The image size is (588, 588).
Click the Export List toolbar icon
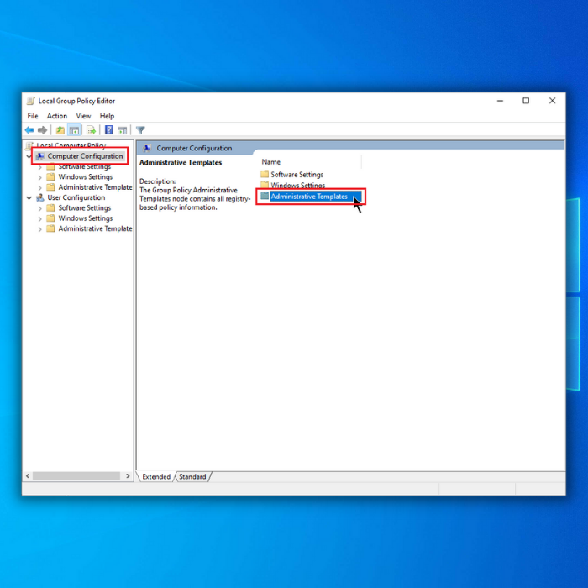[x=91, y=130]
